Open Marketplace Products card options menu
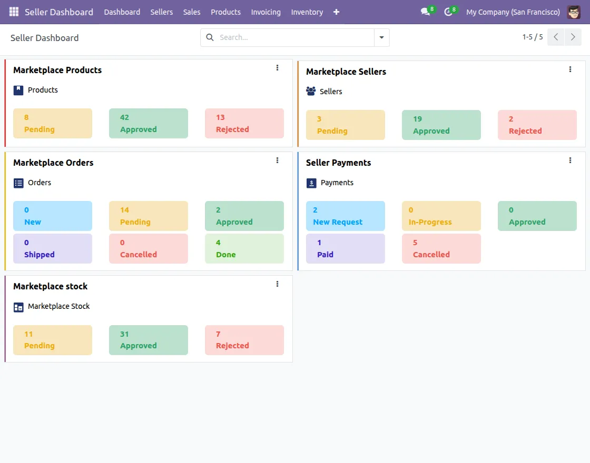The image size is (590, 463). (x=277, y=68)
